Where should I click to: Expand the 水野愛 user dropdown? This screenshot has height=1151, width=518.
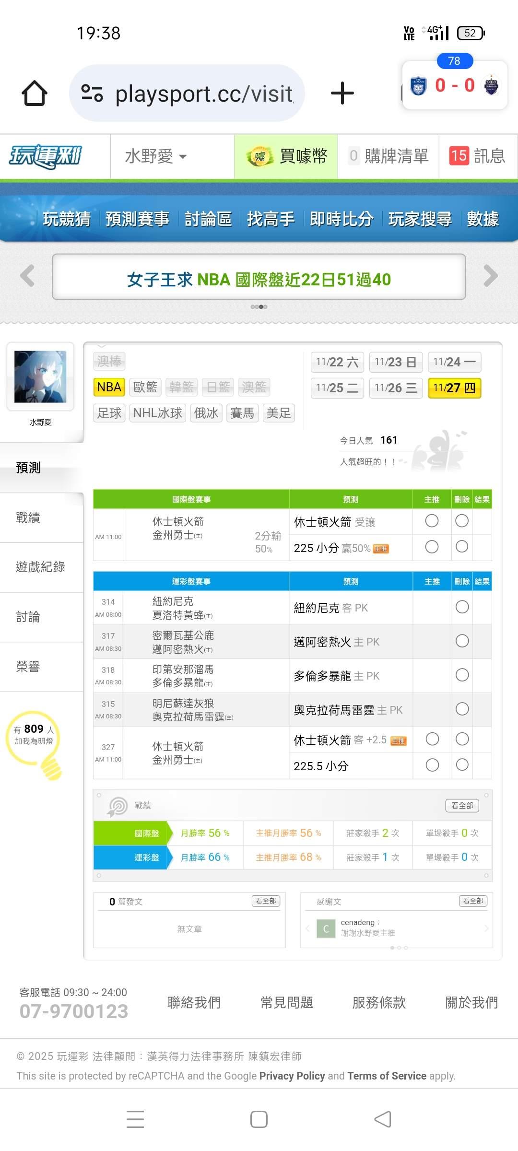pos(156,156)
